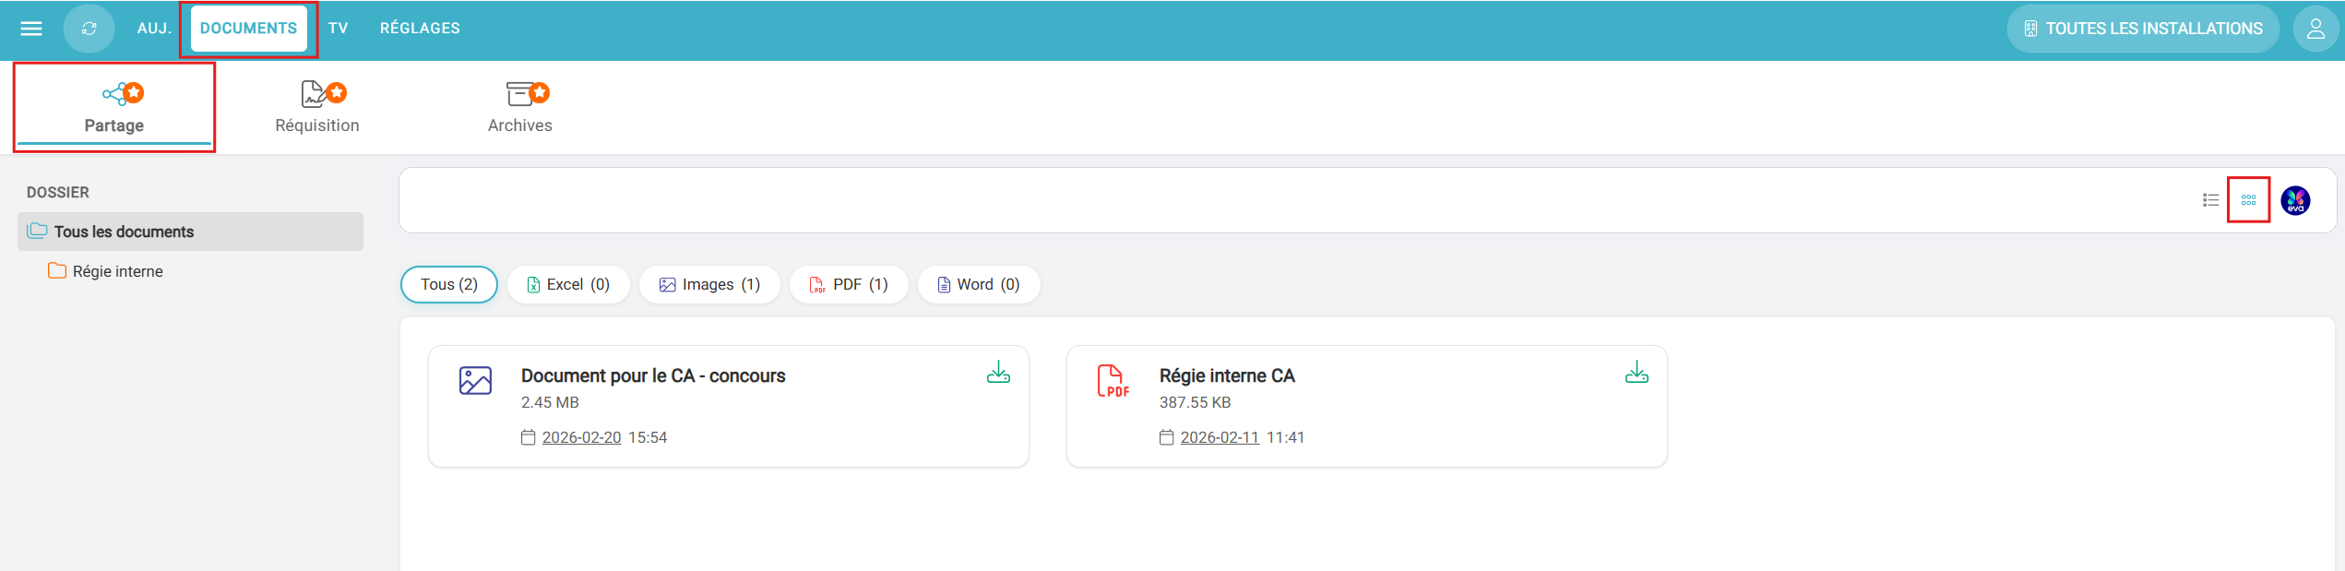The width and height of the screenshot is (2345, 571).
Task: Click the image file icon of concours document
Action: tap(475, 381)
